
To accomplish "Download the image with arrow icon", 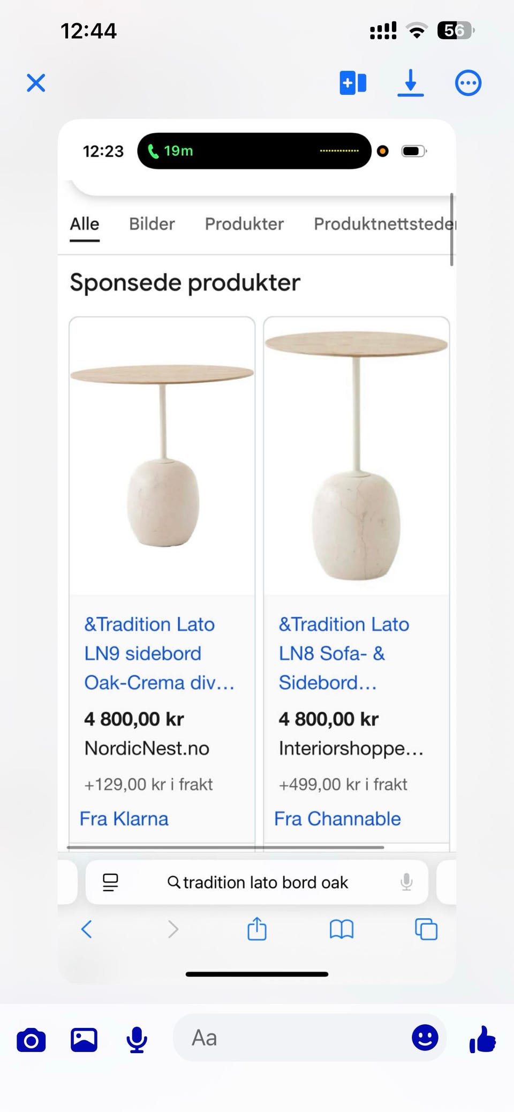I will [411, 83].
